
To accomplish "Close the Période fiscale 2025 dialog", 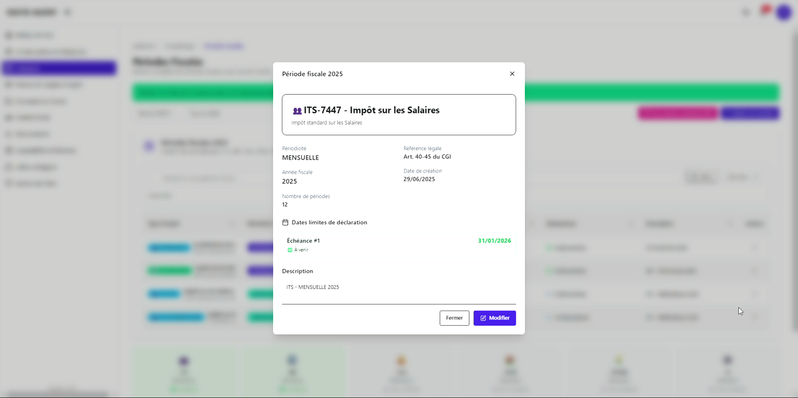I will pos(512,73).
